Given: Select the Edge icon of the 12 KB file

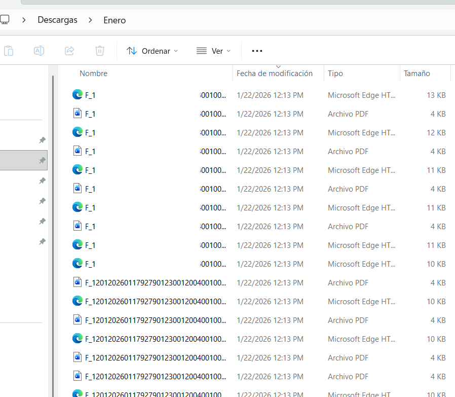Looking at the screenshot, I should [x=78, y=132].
